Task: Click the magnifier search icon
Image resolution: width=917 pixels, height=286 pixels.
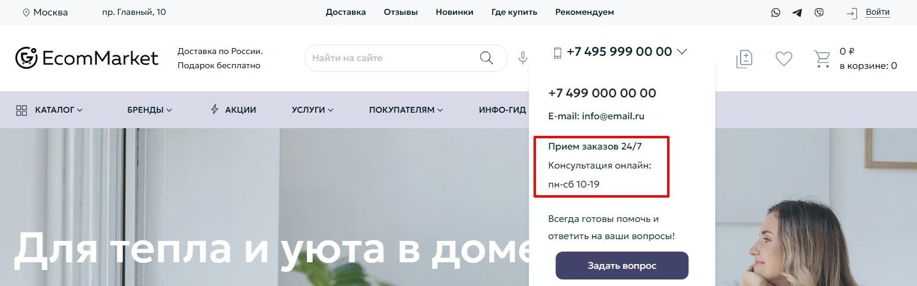Action: pyautogui.click(x=486, y=58)
